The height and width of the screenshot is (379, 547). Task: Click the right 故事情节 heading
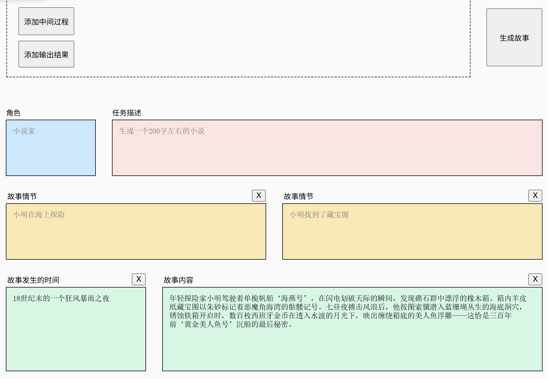point(298,196)
